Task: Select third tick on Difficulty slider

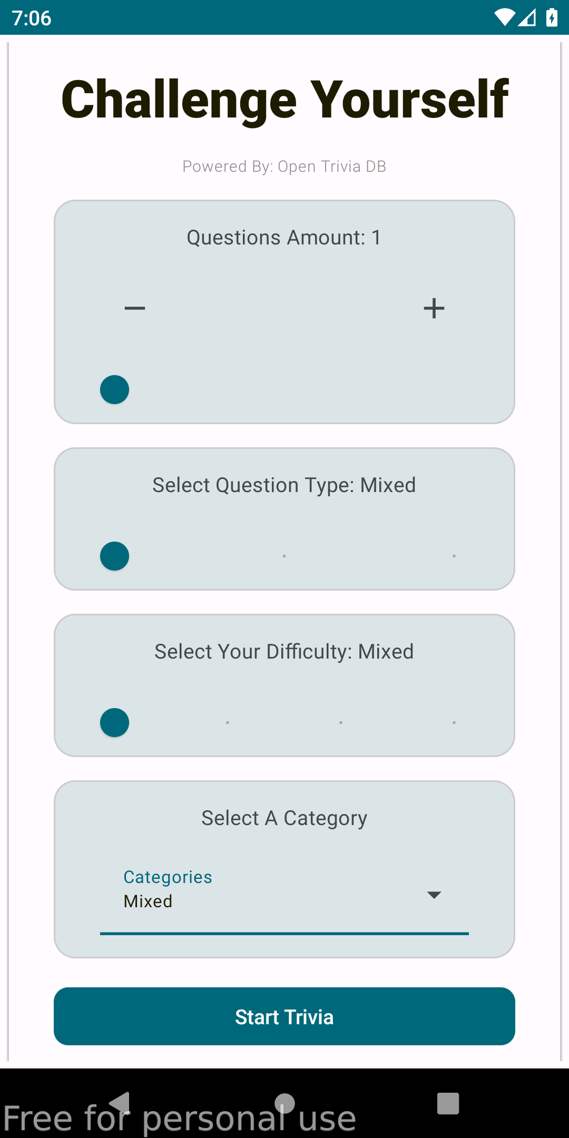Action: 341,723
